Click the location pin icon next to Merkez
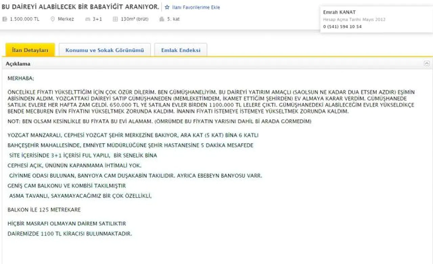The width and height of the screenshot is (433, 264). pos(52,19)
